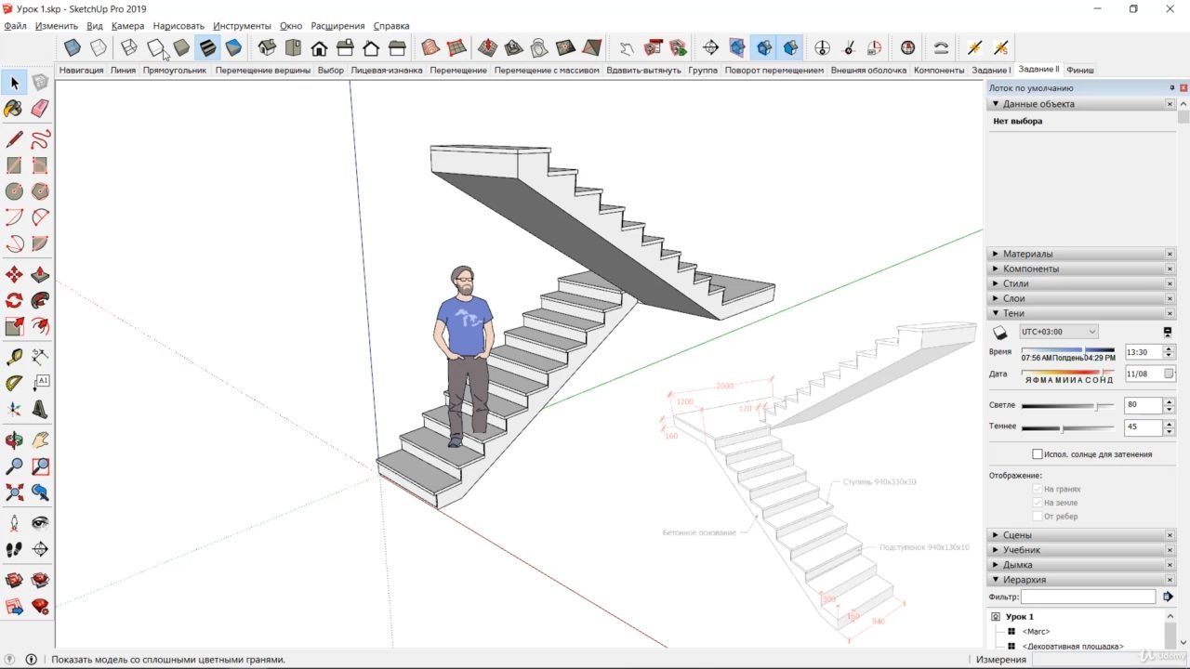Choose the Rotate tool
The width and height of the screenshot is (1190, 669).
[x=14, y=301]
